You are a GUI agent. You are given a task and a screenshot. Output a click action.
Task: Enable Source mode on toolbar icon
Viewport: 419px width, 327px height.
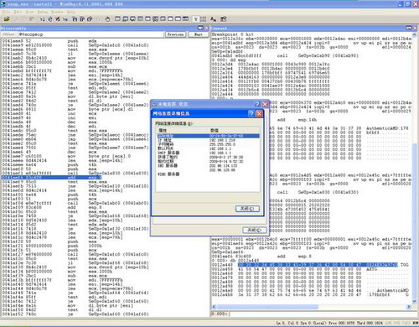[195, 19]
